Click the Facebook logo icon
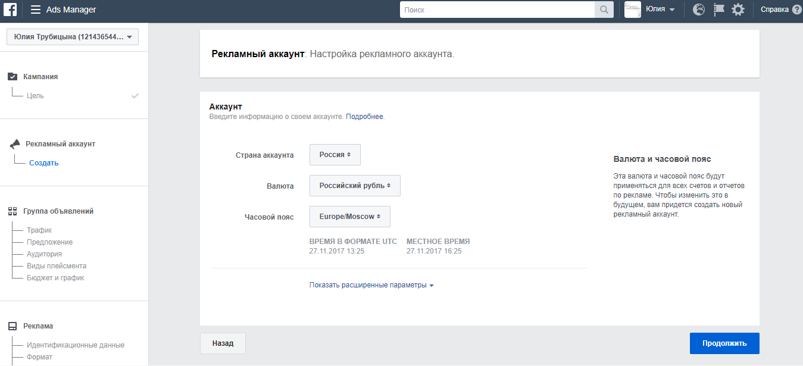Screen dimensions: 803x366 10,10
